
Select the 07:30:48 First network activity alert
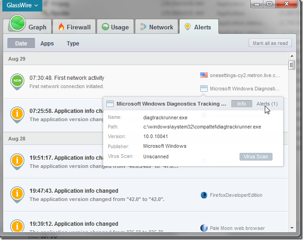(x=146, y=82)
